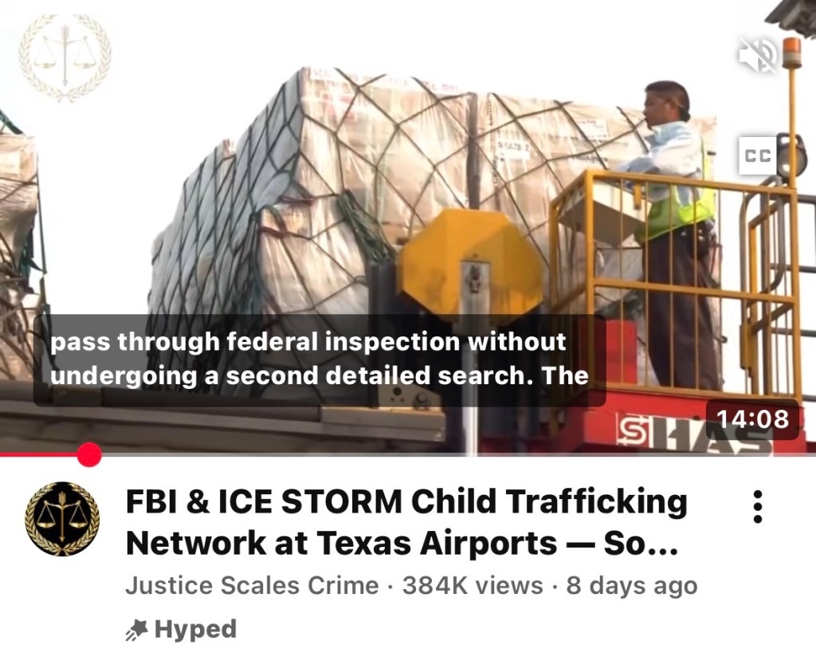Click the 14:08 duration badge
This screenshot has height=668, width=816.
(752, 419)
